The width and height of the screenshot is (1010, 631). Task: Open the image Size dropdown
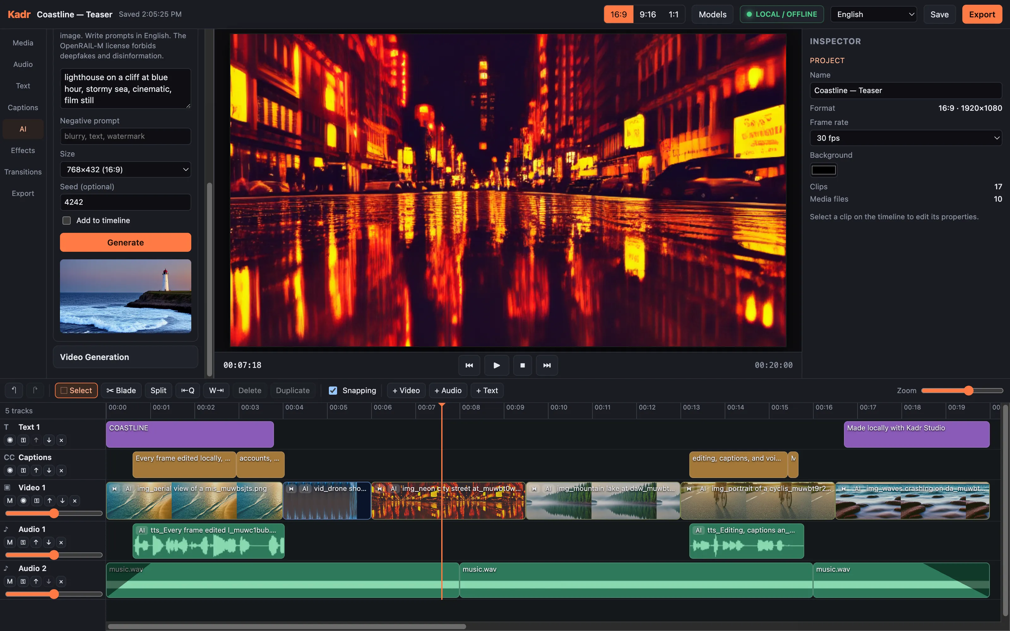(x=126, y=169)
